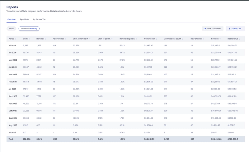Viewport: 249px width, 152px height.
Task: Sort by Revenue arrow icon
Action: [220, 39]
